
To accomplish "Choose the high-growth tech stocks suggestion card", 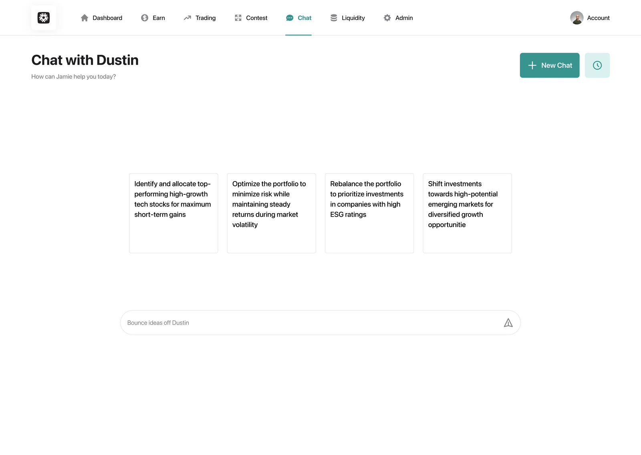I will click(173, 213).
